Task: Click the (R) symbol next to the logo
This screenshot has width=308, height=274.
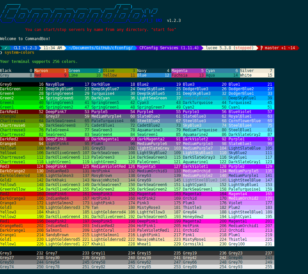Action: [158, 20]
